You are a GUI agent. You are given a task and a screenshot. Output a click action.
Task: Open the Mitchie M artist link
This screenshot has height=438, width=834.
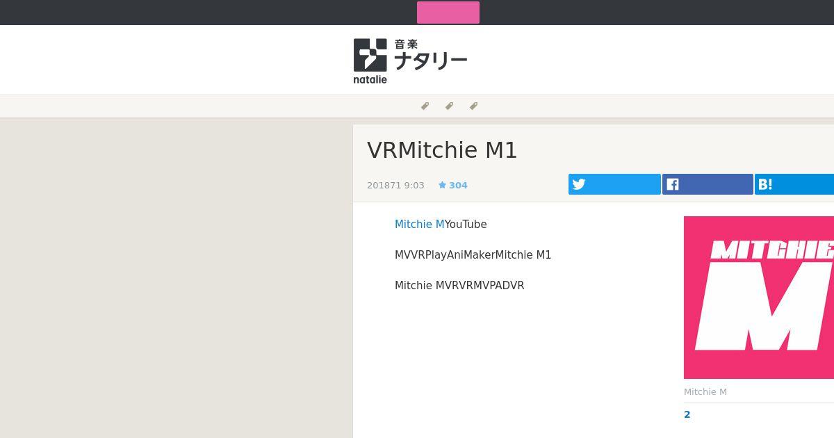point(419,224)
